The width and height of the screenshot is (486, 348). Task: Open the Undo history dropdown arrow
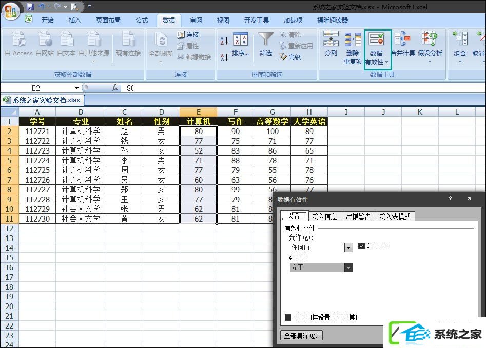pos(49,7)
